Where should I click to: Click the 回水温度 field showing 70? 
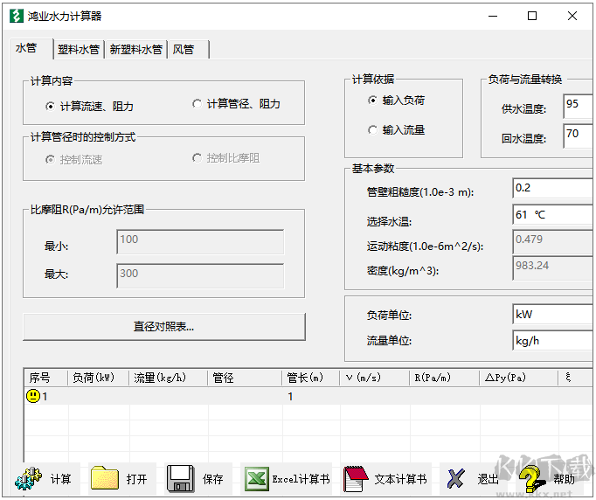pyautogui.click(x=578, y=136)
